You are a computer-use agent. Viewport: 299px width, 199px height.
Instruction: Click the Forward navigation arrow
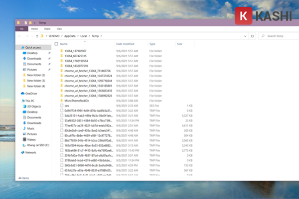point(27,36)
